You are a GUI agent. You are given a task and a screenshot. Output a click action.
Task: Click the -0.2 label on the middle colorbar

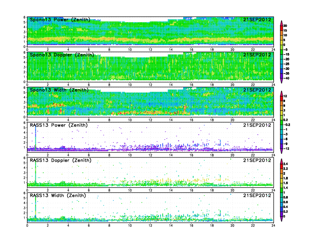[287, 125]
